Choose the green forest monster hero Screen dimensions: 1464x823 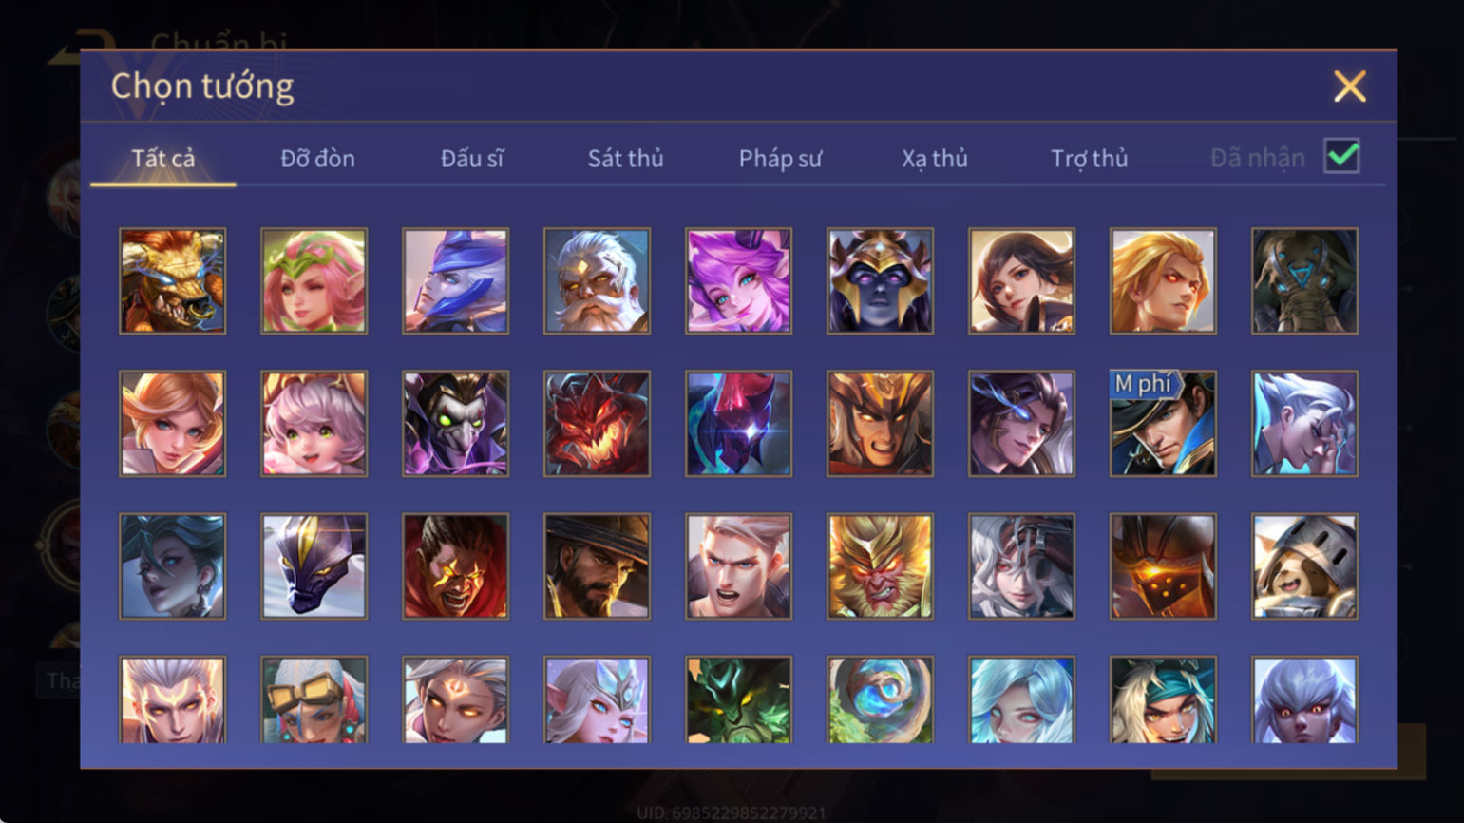[x=738, y=699]
